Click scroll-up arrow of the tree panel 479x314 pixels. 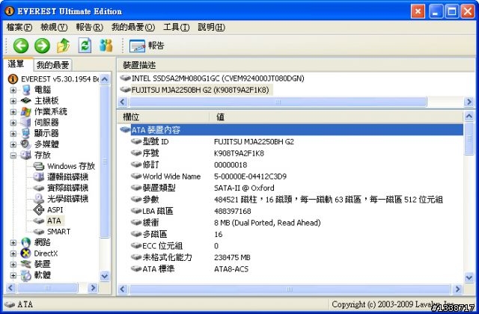point(105,79)
